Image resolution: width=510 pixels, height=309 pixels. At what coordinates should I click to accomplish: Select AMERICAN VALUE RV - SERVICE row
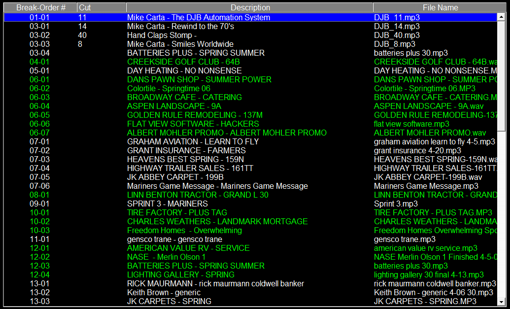(250, 248)
